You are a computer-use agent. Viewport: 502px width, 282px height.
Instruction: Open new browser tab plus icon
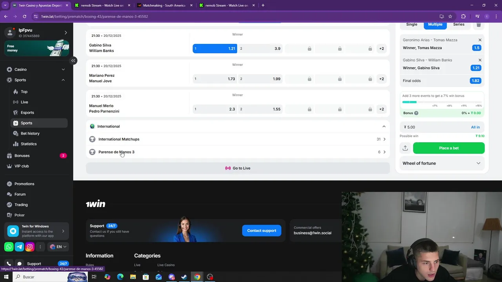click(263, 5)
